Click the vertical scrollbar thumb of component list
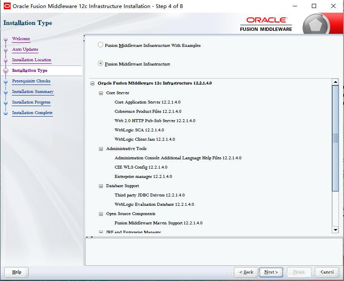Screen dimensions: 344x281 [x=336, y=139]
